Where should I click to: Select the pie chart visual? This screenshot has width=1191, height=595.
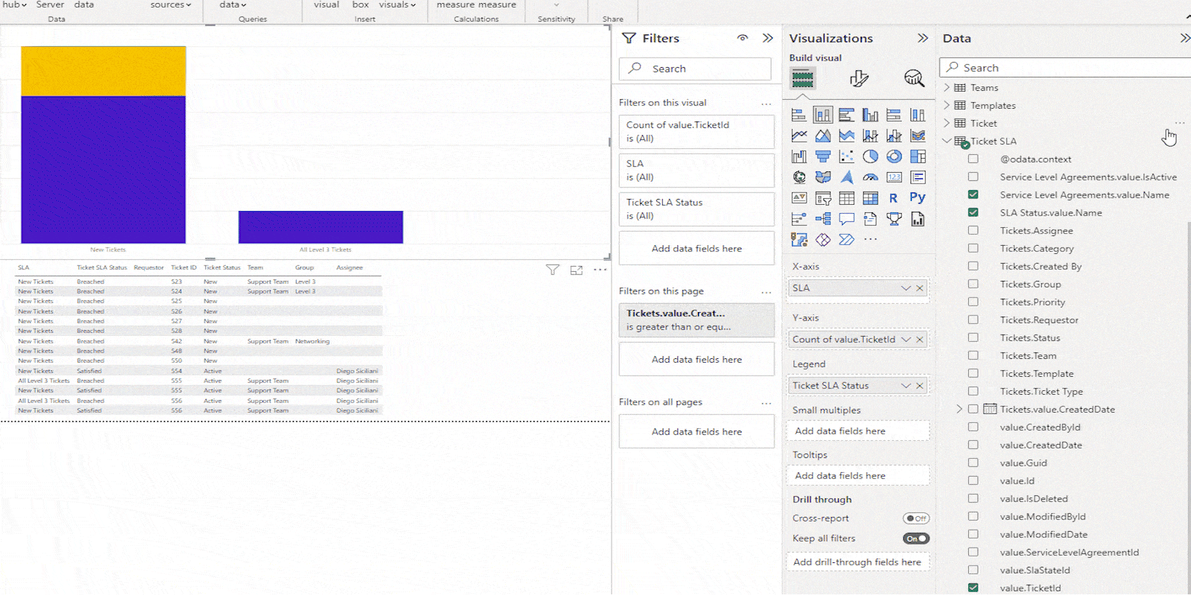point(870,157)
